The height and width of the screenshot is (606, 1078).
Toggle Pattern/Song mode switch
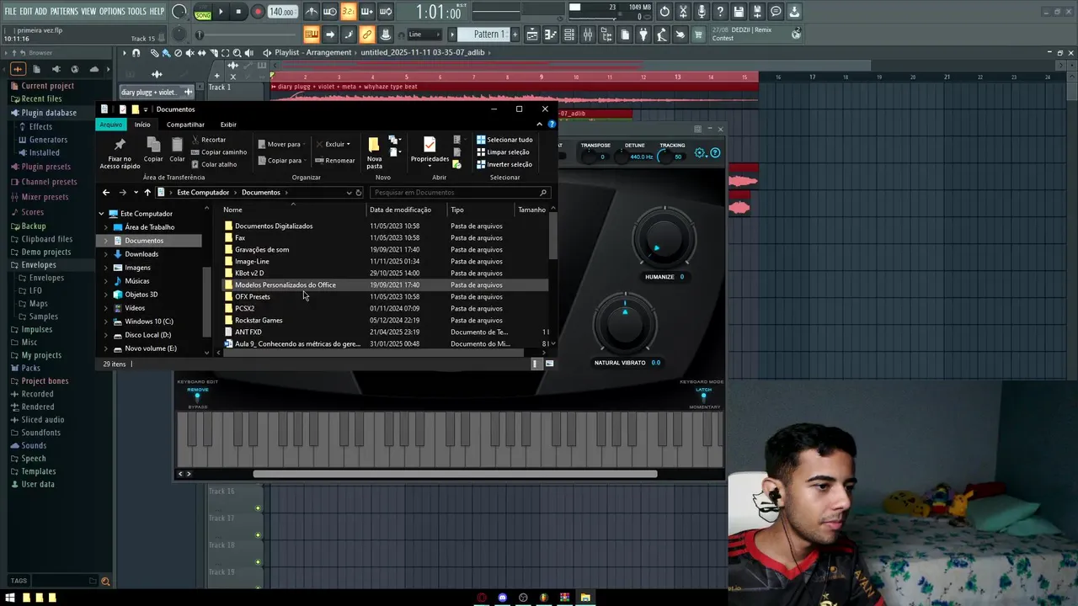click(203, 12)
